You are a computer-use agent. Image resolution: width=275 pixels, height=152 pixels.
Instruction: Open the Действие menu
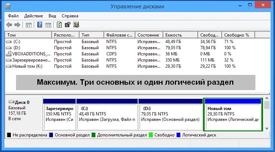[x=33, y=16]
